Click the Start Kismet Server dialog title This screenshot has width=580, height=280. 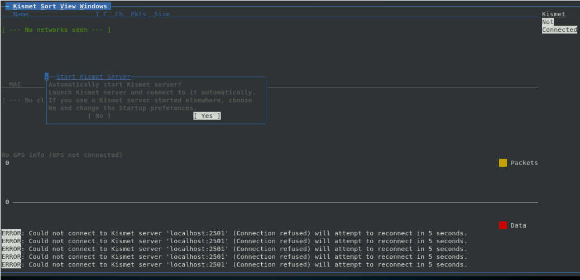pos(94,77)
